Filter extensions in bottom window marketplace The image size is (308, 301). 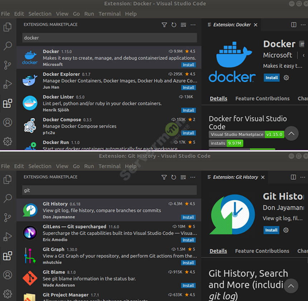pos(164,177)
